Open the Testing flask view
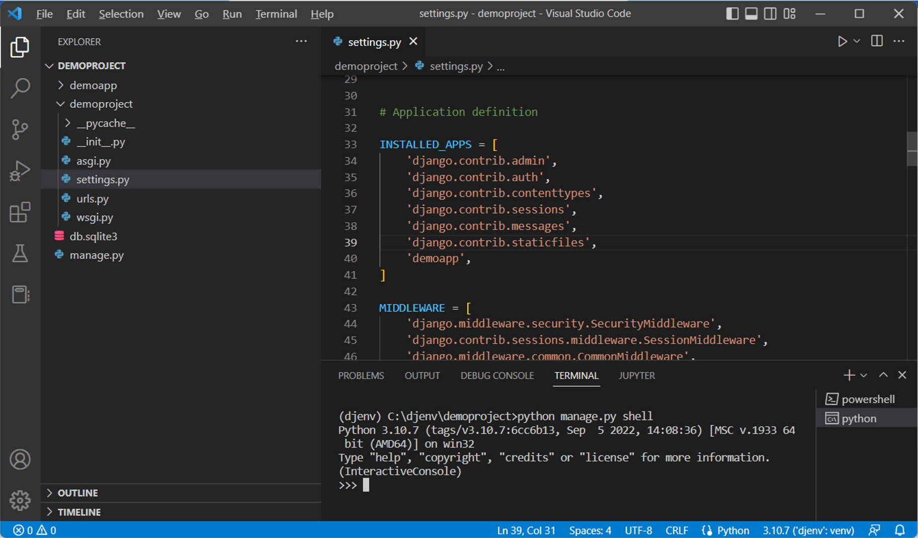Screen dimensions: 918x538 click(20, 253)
